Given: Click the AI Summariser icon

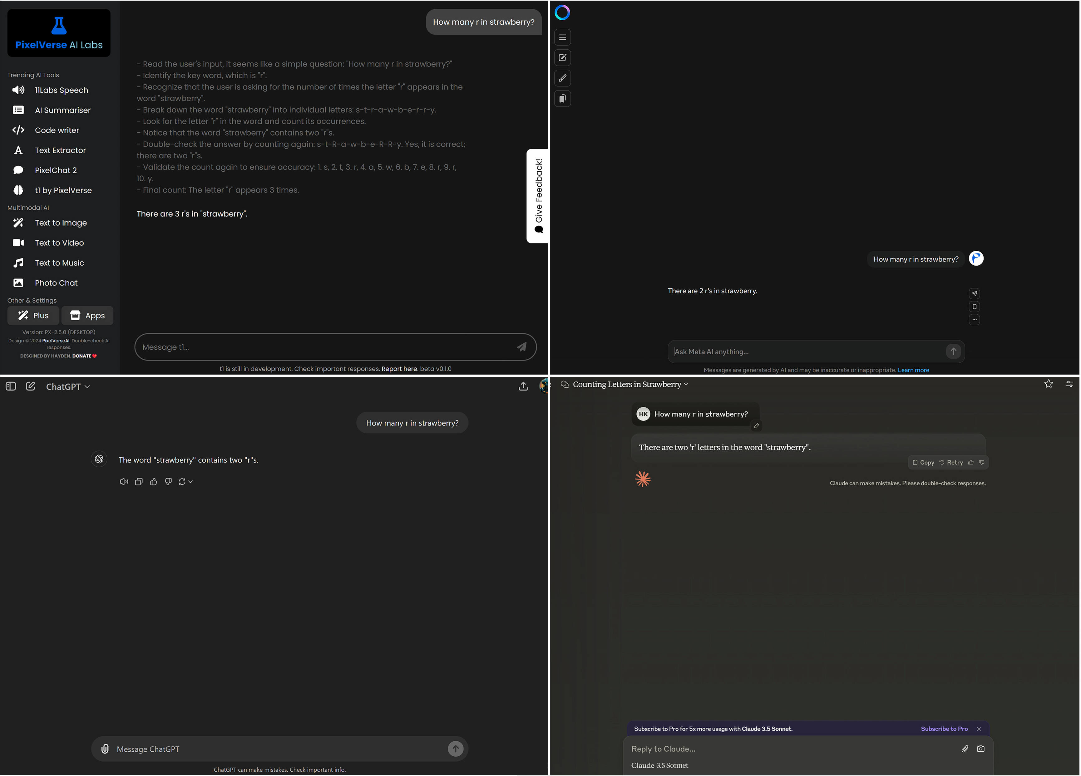Looking at the screenshot, I should pyautogui.click(x=18, y=110).
